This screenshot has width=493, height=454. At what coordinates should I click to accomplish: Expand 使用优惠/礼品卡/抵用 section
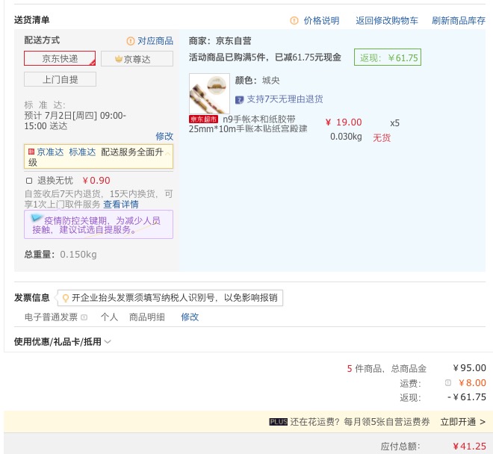[62, 341]
